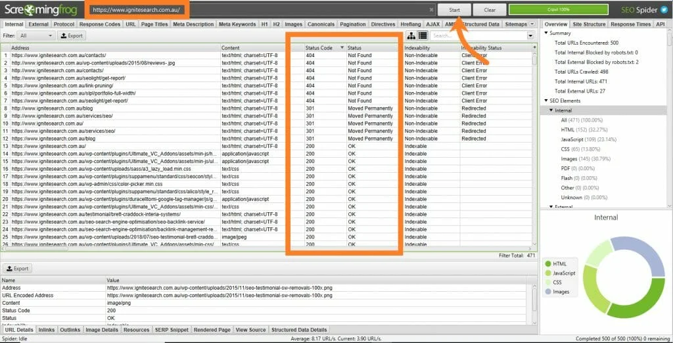The height and width of the screenshot is (343, 673).
Task: Switch to the Inlinks tab
Action: [47, 330]
